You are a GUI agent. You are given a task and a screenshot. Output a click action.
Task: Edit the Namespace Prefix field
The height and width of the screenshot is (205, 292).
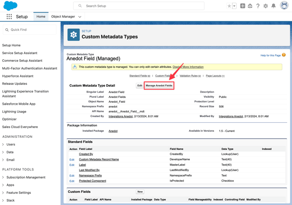pos(72,176)
